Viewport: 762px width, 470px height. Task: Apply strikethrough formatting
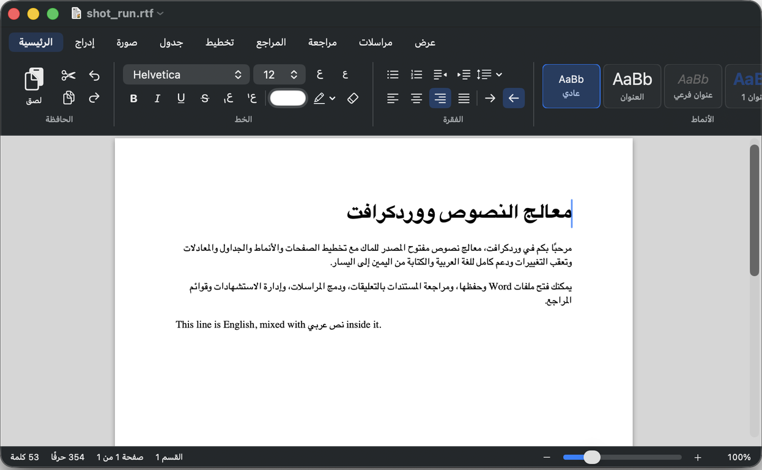(205, 99)
